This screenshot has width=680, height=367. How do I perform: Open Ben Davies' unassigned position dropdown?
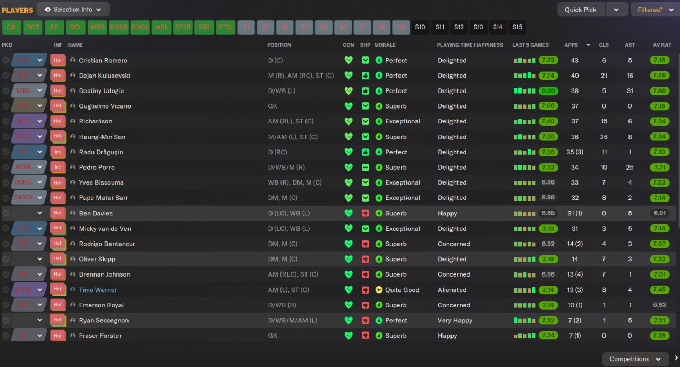pyautogui.click(x=29, y=213)
